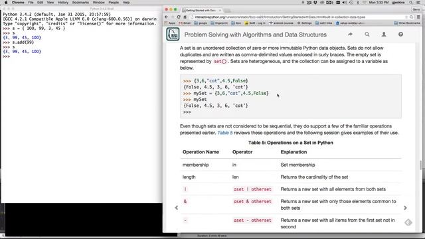The height and width of the screenshot is (239, 425).
Task: Click the Runestone book logo icon
Action: (173, 35)
